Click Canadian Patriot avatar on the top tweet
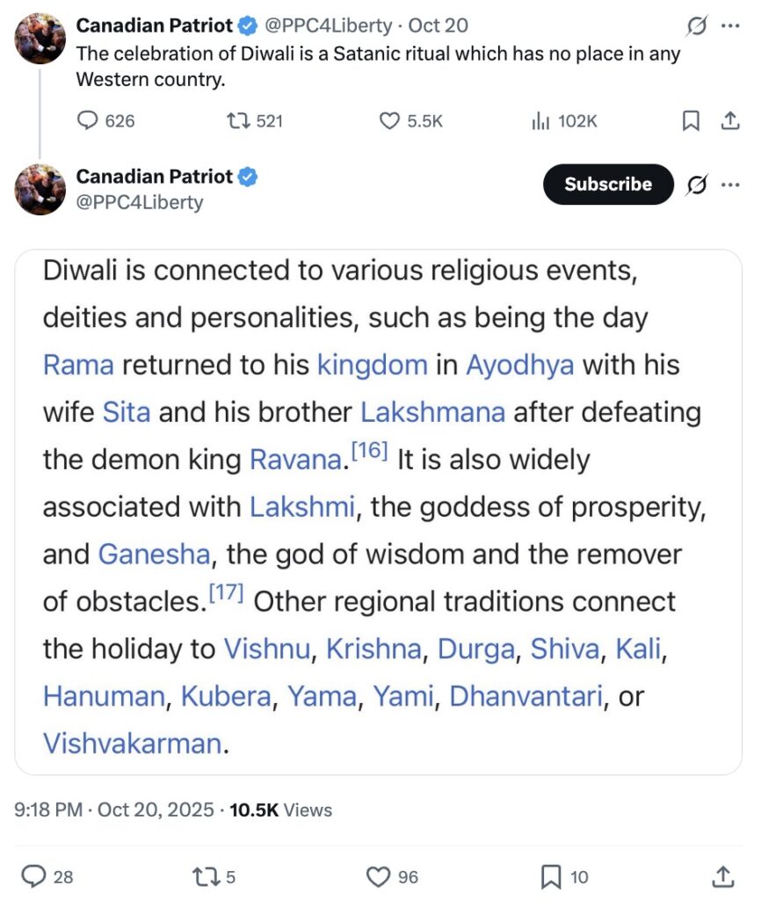The image size is (761, 900). tap(40, 39)
